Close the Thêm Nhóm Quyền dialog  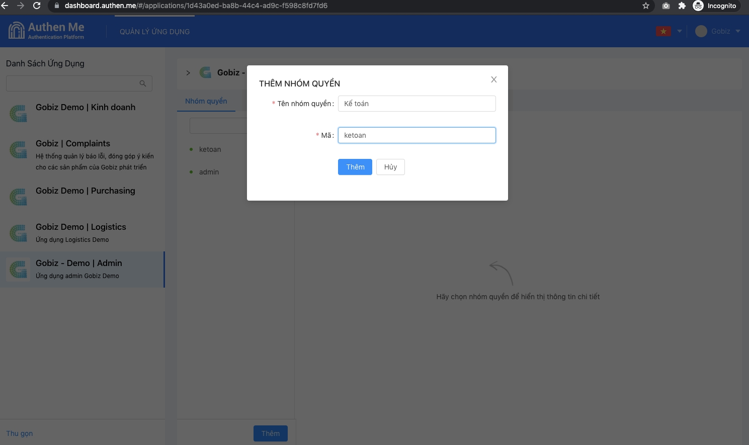[x=493, y=79]
